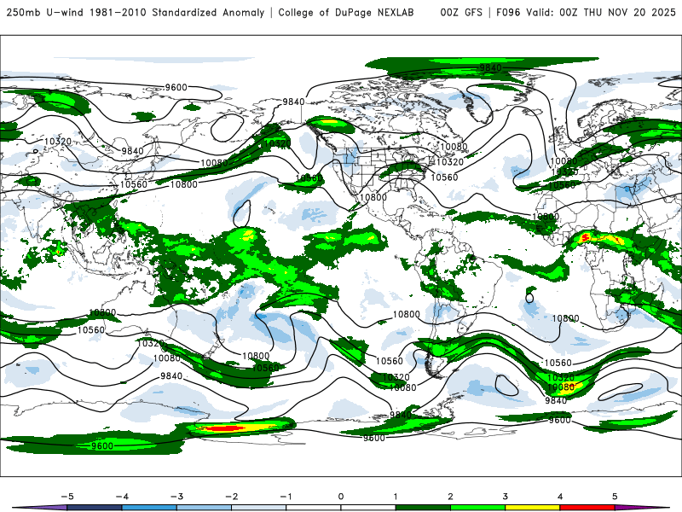
Task: Select the yellow swatch between 3 and 4
Action: tap(533, 508)
